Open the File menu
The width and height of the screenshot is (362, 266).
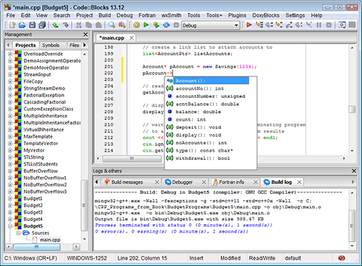[11, 16]
